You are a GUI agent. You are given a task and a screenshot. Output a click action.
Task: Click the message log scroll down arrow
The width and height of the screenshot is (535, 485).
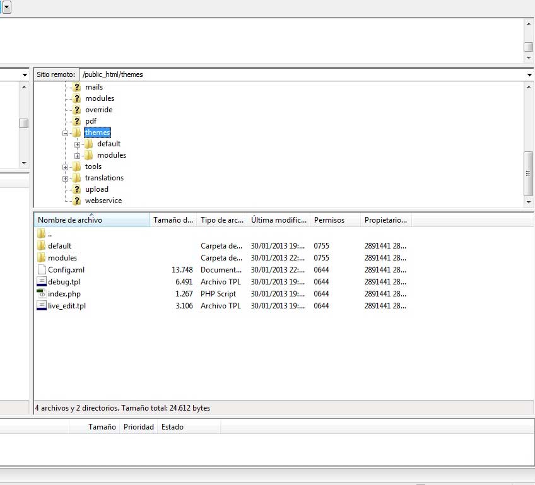point(529,57)
